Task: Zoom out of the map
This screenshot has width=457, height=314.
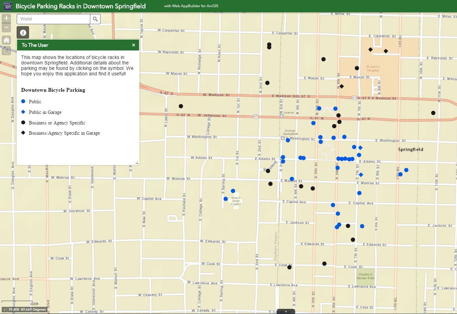Action: pyautogui.click(x=6, y=28)
